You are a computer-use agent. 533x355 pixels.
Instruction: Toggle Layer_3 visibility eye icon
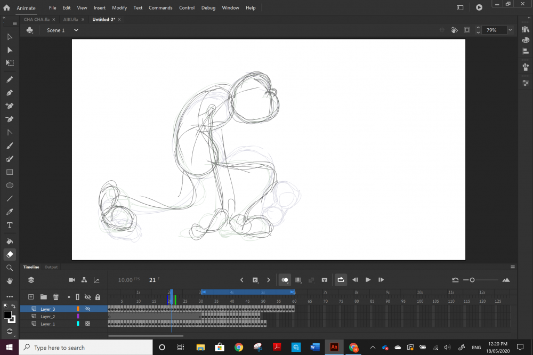87,309
